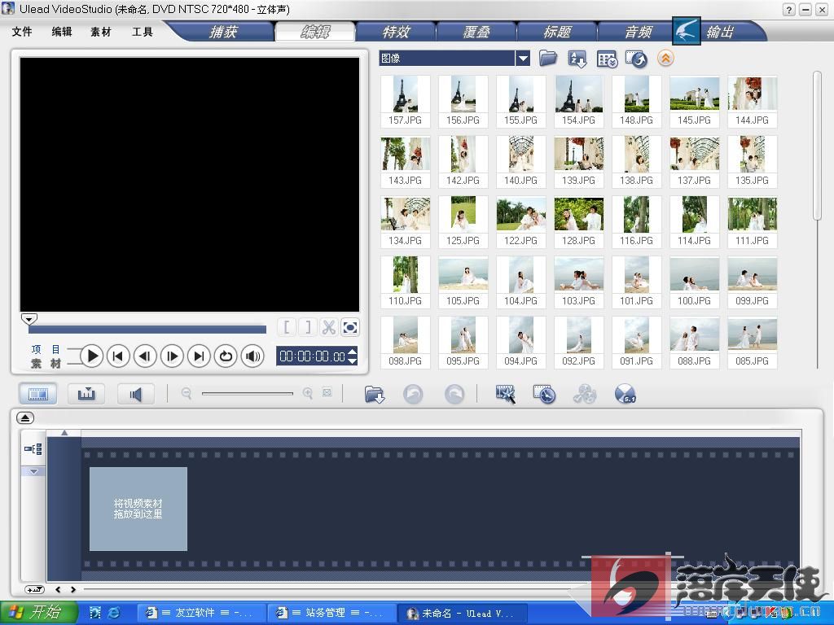Click the load media folder icon
Viewport: 834px width, 625px height.
(548, 58)
